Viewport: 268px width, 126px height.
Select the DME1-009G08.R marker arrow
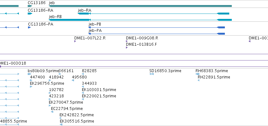click(x=127, y=41)
